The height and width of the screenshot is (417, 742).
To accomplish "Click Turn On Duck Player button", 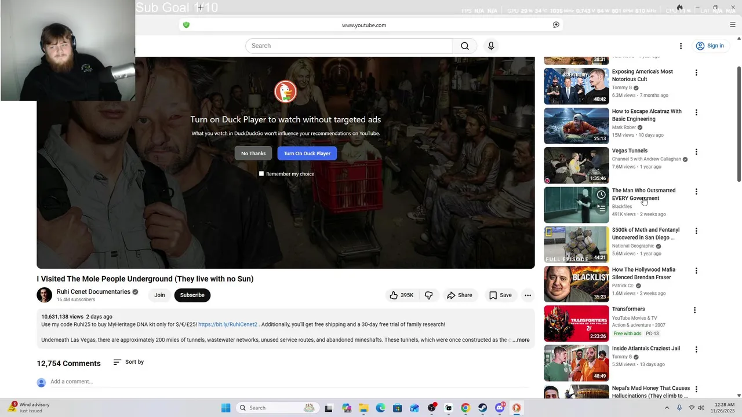I will click(307, 153).
